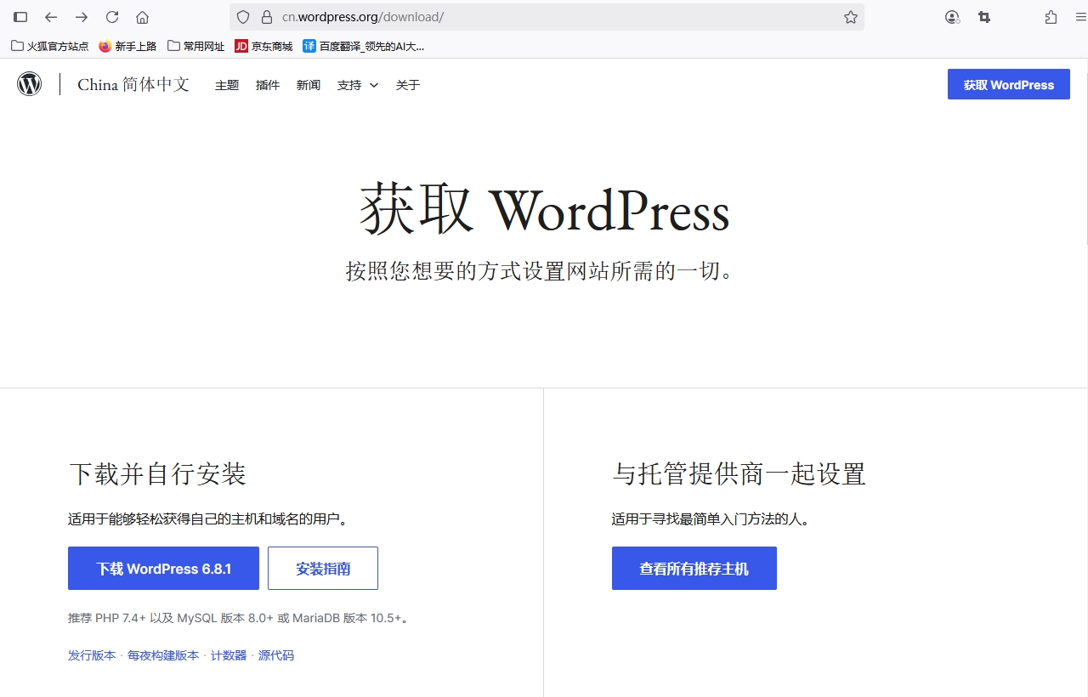1088x697 pixels.
Task: Click the 获取 WordPress header button
Action: click(1009, 84)
